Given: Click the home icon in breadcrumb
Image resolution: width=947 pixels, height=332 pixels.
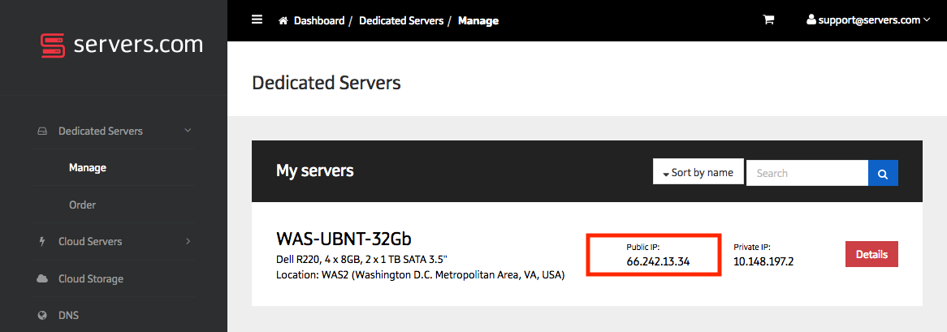Looking at the screenshot, I should [283, 20].
